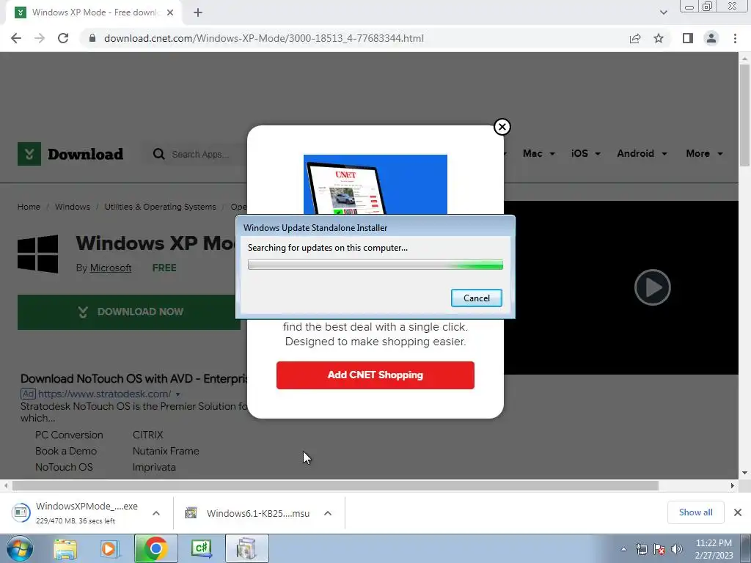The height and width of the screenshot is (563, 751).
Task: Click the browser forward arrow
Action: 40,38
